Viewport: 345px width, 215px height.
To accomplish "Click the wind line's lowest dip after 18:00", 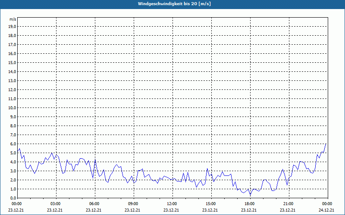I will 250,195.
